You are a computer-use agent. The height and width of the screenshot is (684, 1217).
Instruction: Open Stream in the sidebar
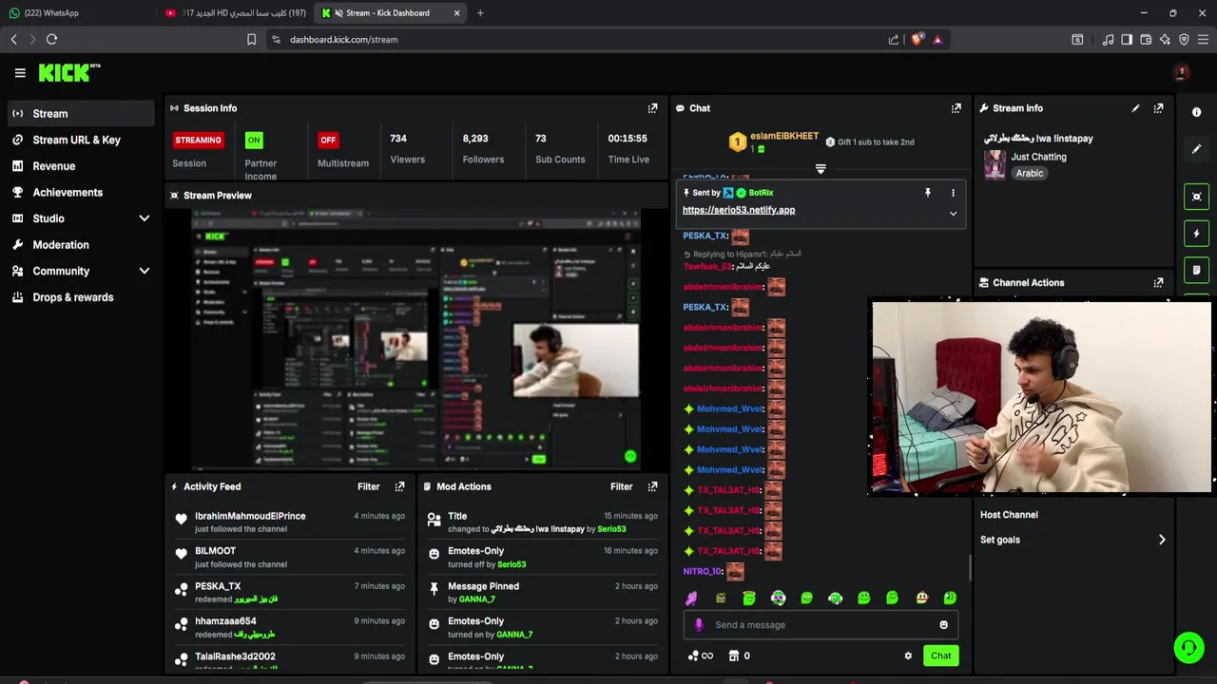[x=81, y=113]
